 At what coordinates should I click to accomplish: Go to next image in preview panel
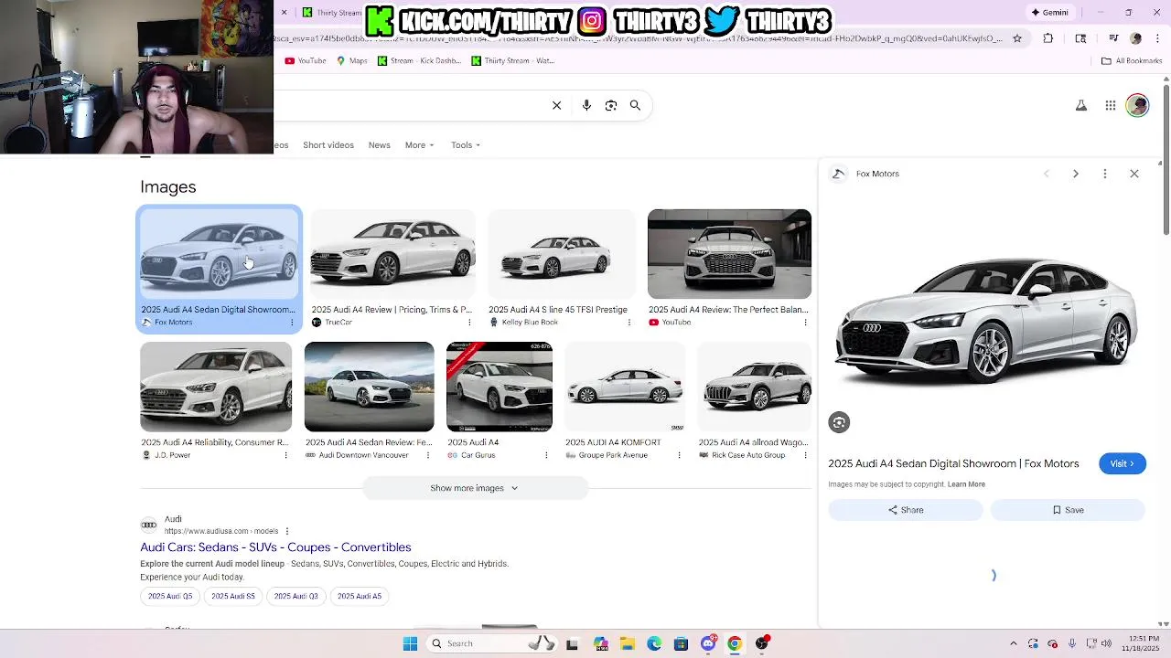1076,174
